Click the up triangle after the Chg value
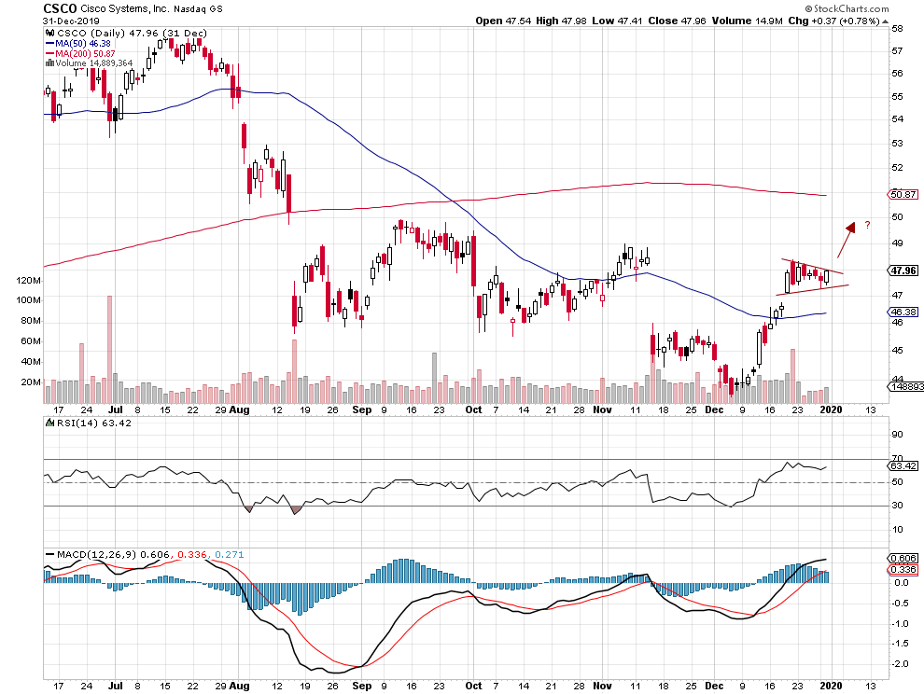924x694 pixels. coord(885,21)
